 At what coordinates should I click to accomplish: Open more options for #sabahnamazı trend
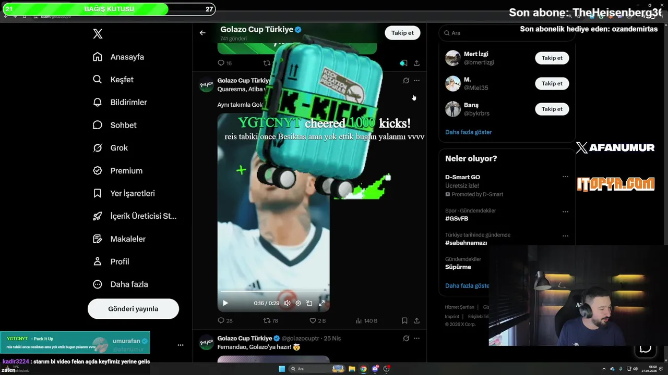point(565,236)
